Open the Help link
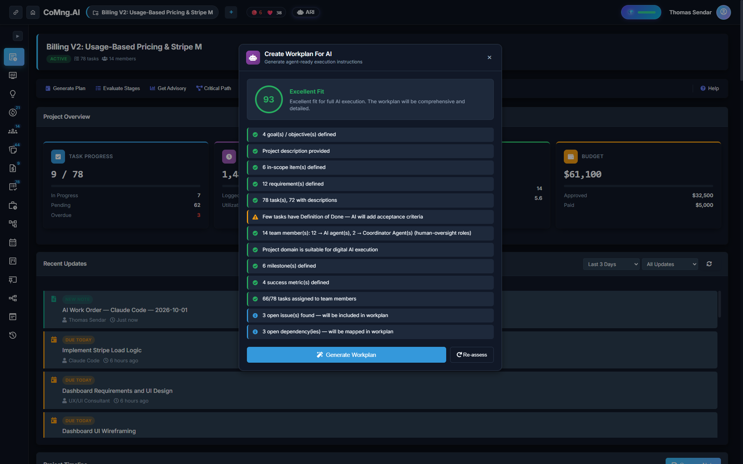This screenshot has width=743, height=464. (710, 88)
